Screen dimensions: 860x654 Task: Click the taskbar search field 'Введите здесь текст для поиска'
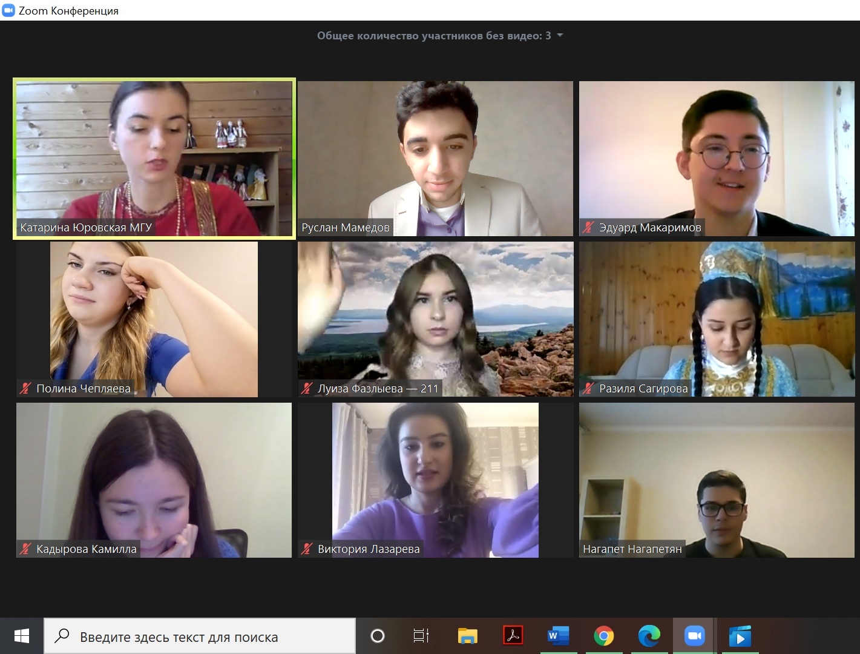click(x=200, y=636)
